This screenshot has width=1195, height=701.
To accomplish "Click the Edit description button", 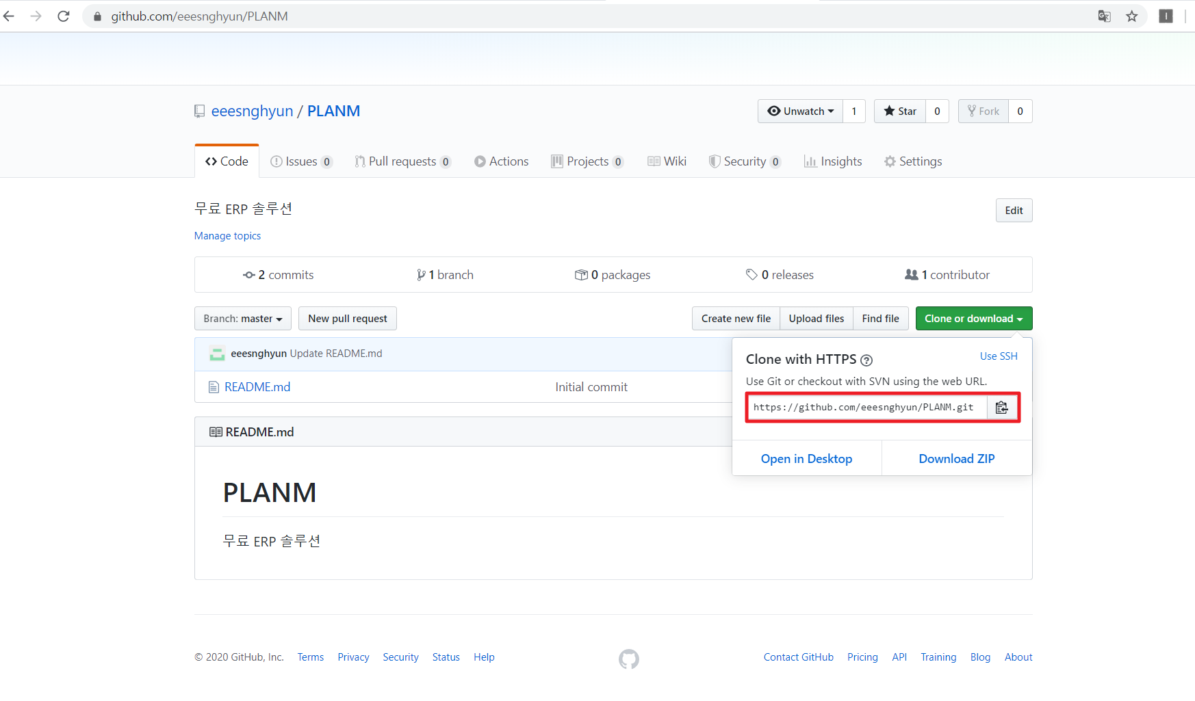I will tap(1014, 211).
